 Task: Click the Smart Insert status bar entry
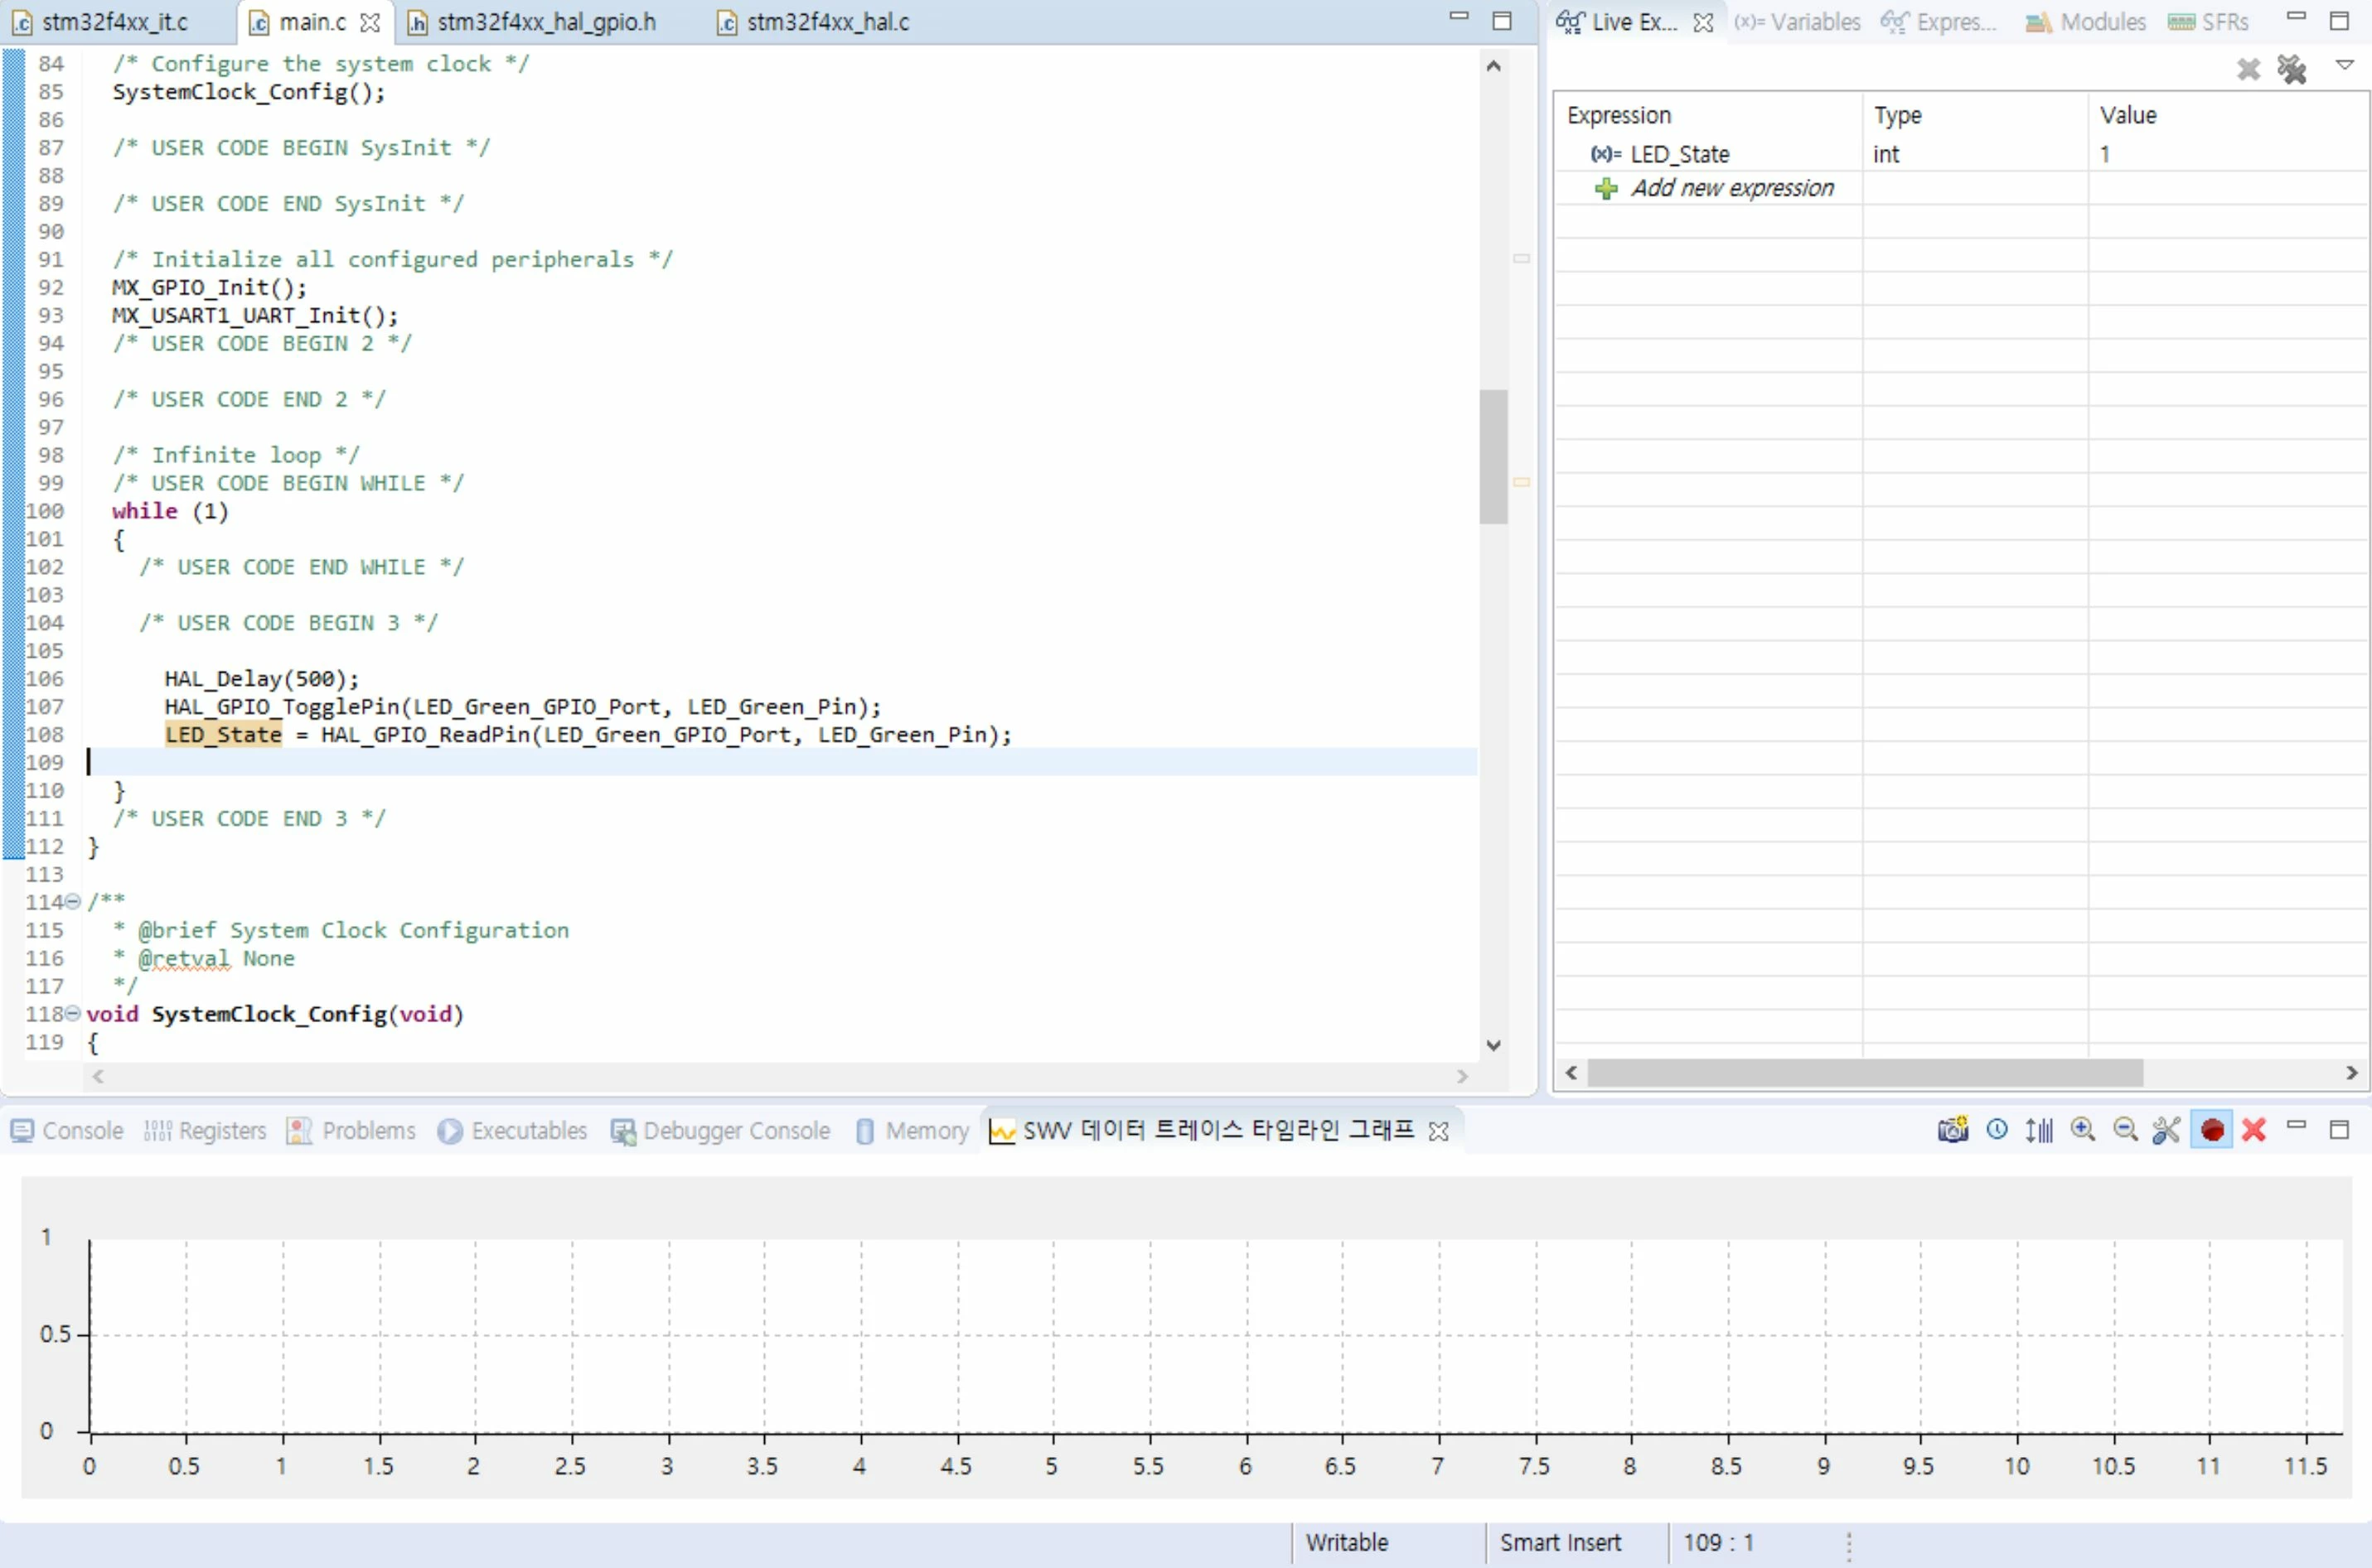[1561, 1542]
